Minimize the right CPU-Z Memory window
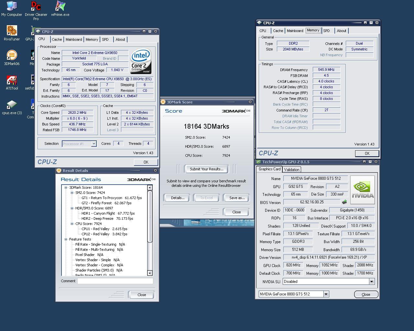Viewport: 414px width, 331px height. pyautogui.click(x=365, y=23)
